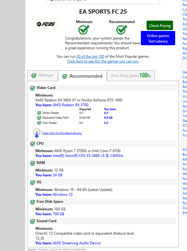Open 'Click here for the latest drivers' link
Viewport: 187px width, 251px height.
(x=62, y=133)
